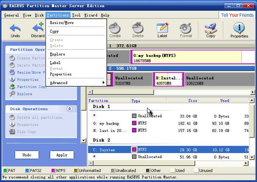Click the Partitions menu header

(58, 15)
